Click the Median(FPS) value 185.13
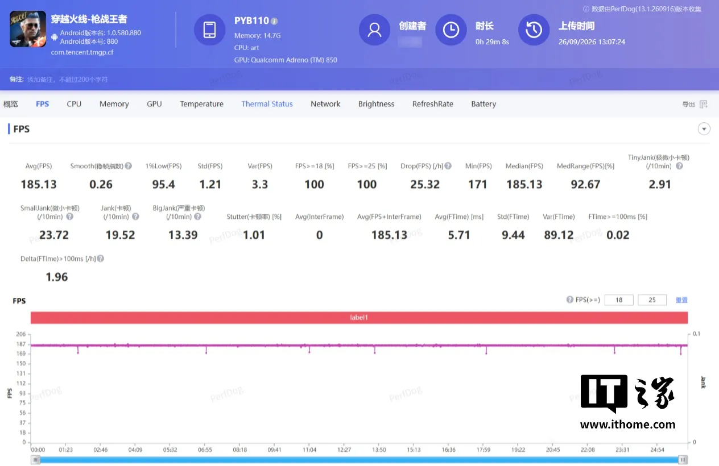This screenshot has width=719, height=466. click(x=524, y=184)
